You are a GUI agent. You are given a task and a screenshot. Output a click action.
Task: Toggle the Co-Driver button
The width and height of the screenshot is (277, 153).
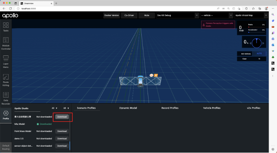[129, 15]
